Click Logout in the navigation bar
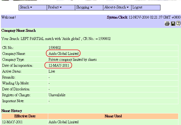This screenshot has width=181, height=125. [137, 7]
